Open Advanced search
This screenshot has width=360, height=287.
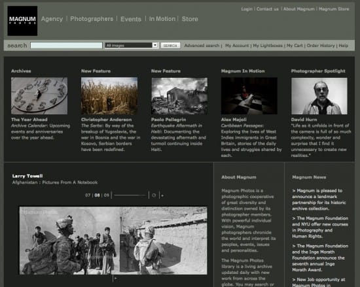pos(202,46)
